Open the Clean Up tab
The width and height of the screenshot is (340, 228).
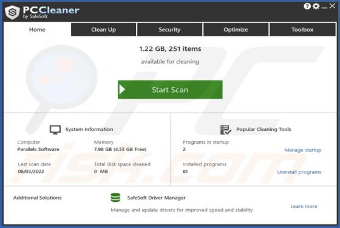[103, 30]
